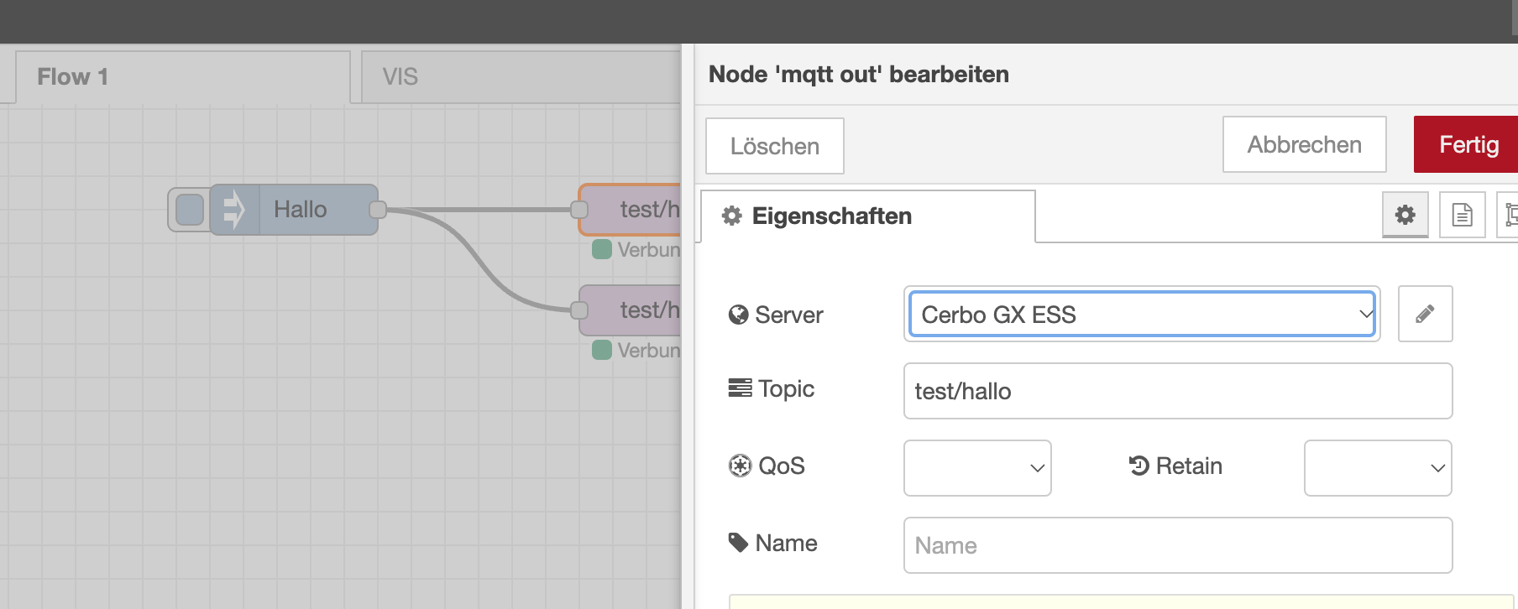Viewport: 1518px width, 609px height.
Task: Open the Server dropdown showing Cerbo GX ESS
Action: (1142, 314)
